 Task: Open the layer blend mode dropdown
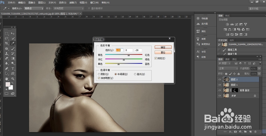(x=228, y=69)
